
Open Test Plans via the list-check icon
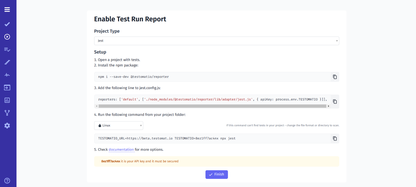pyautogui.click(x=7, y=49)
